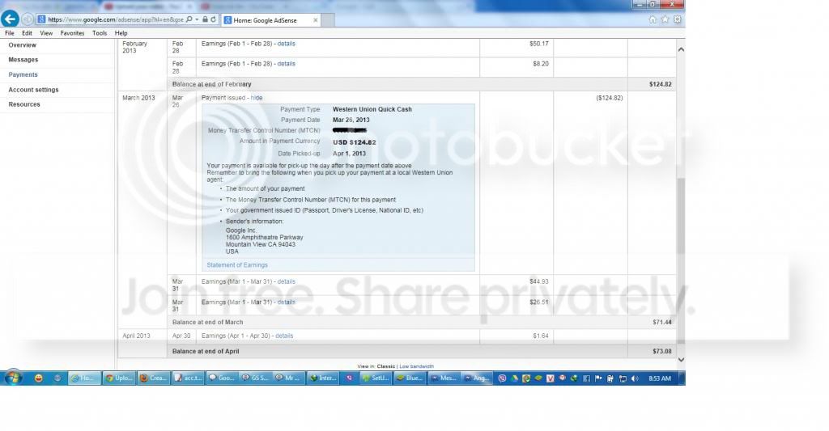
Task: Open details for Feb earnings of $50.17
Action: click(x=286, y=44)
